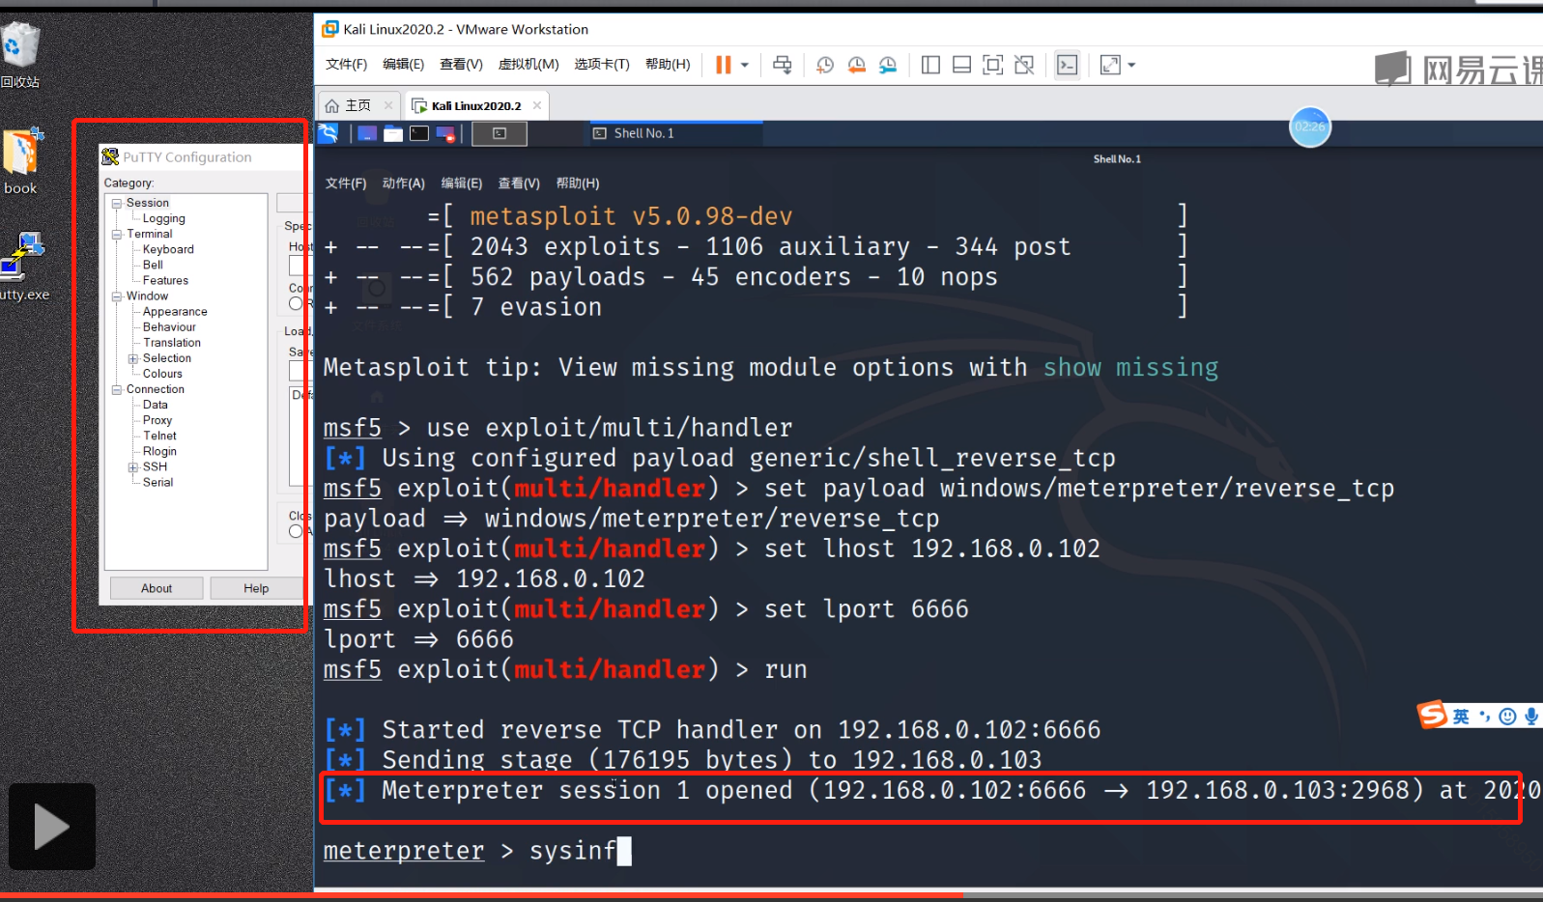This screenshot has width=1543, height=902.
Task: Select the putty.exe desktop icon
Action: 23,268
